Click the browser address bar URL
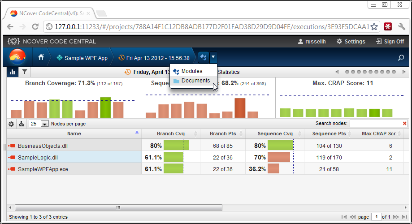The height and width of the screenshot is (224, 412). [212, 27]
